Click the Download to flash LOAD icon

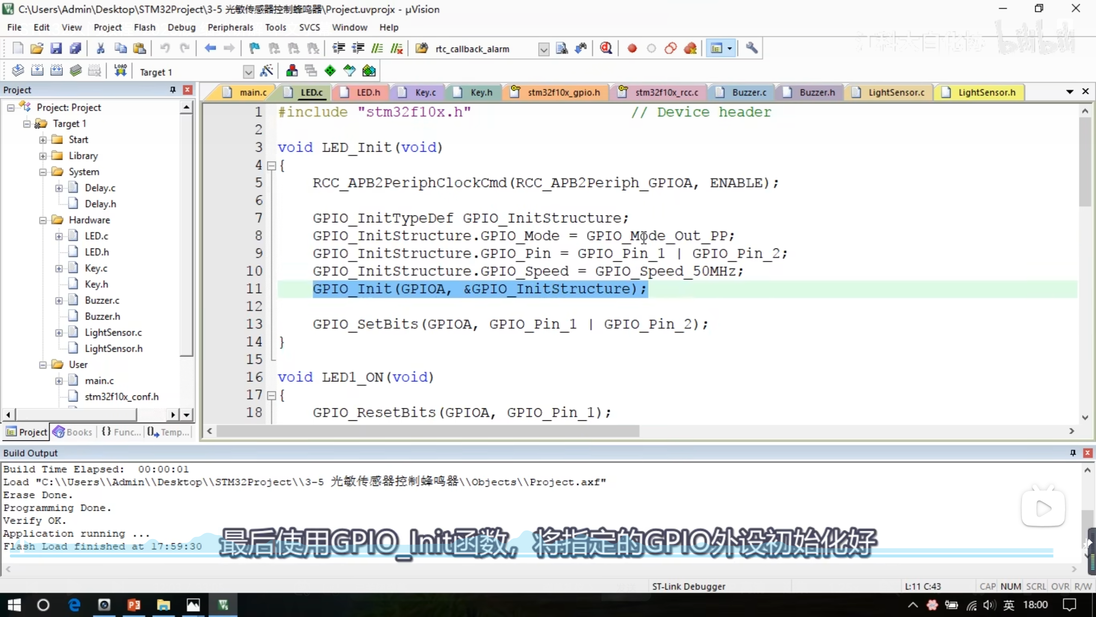click(120, 71)
